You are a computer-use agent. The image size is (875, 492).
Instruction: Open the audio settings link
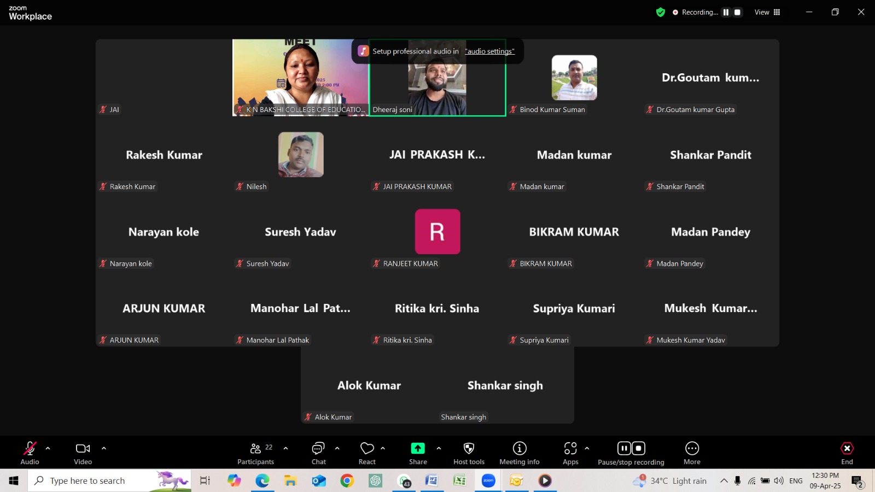click(x=489, y=51)
